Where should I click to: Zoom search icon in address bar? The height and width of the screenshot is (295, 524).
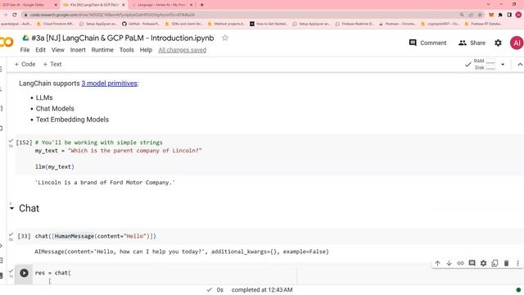[462, 15]
